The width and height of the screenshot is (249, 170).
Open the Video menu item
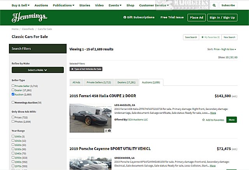pyautogui.click(x=99, y=5)
